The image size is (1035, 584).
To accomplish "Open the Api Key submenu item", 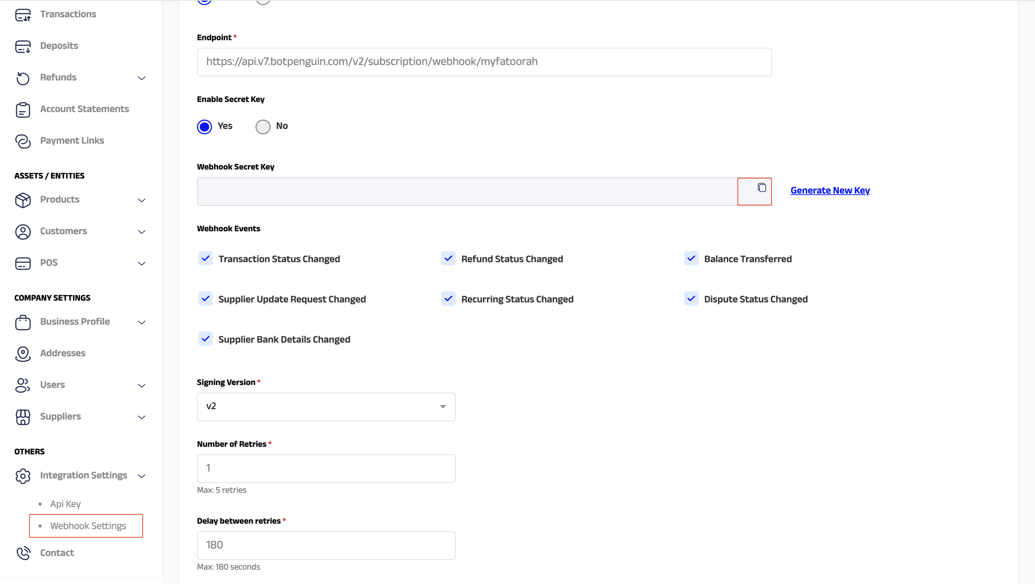I will (65, 504).
